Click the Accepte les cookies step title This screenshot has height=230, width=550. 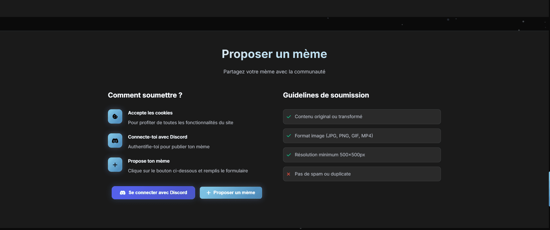click(x=150, y=113)
